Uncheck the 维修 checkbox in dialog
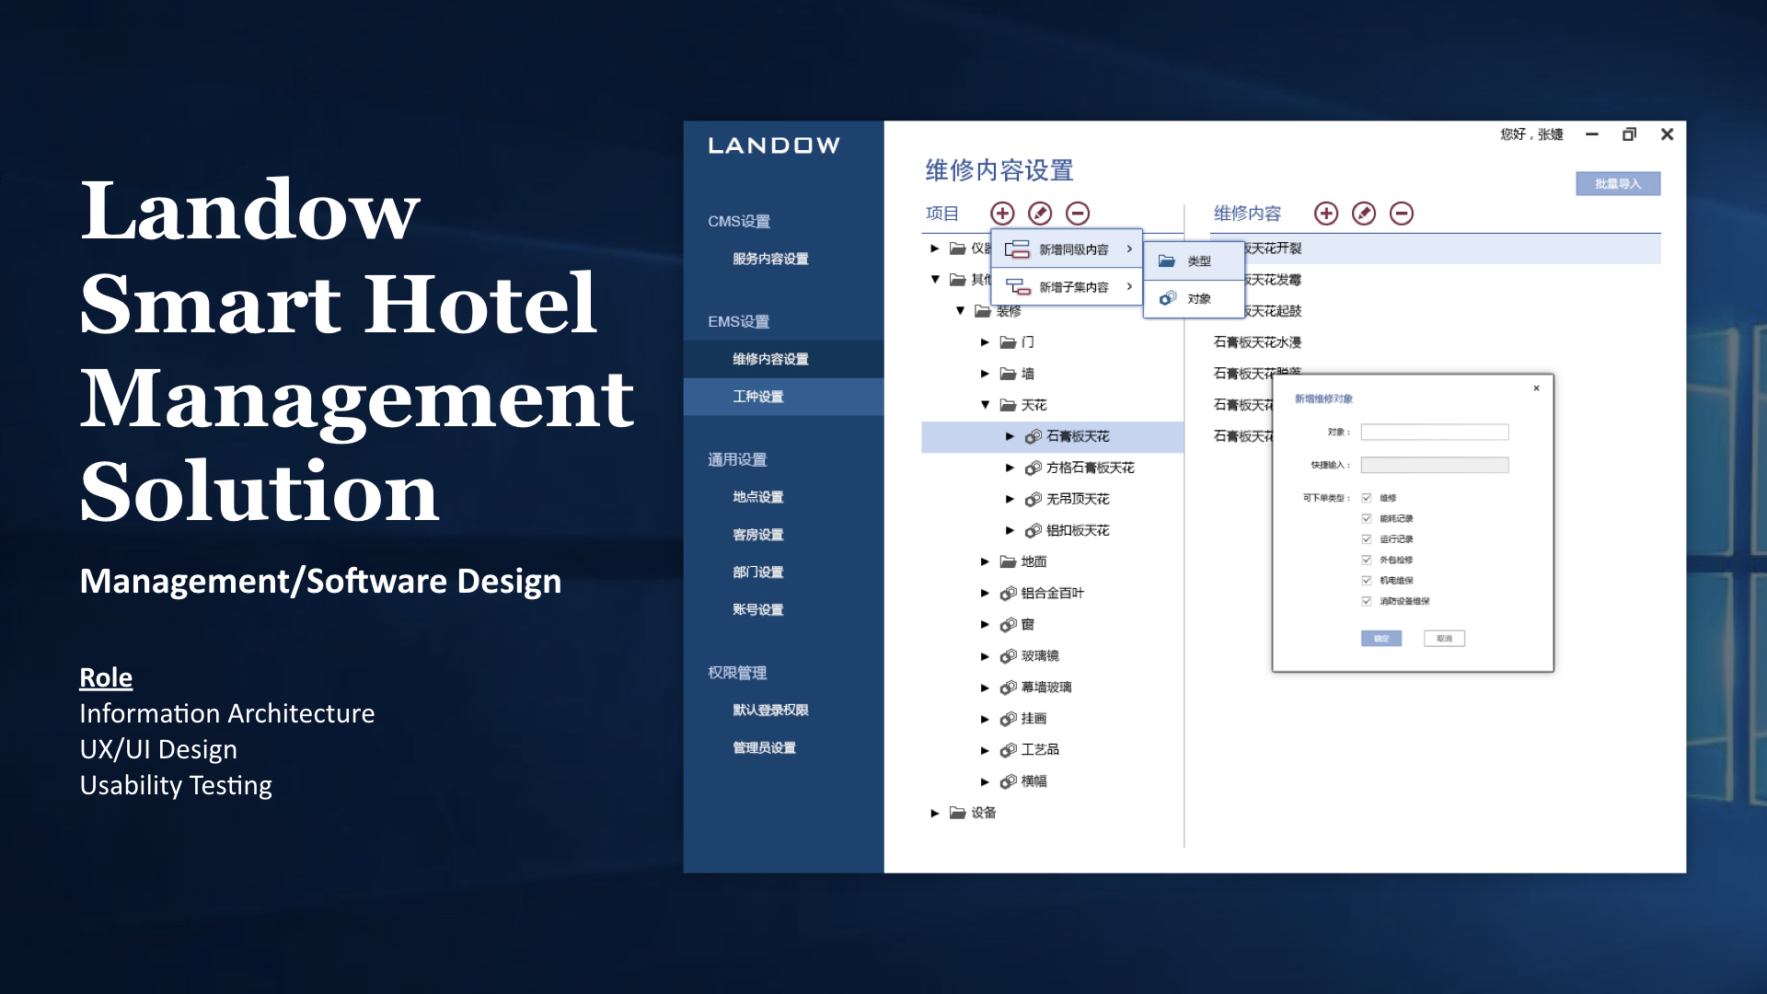Viewport: 1767px width, 994px height. pos(1367,498)
